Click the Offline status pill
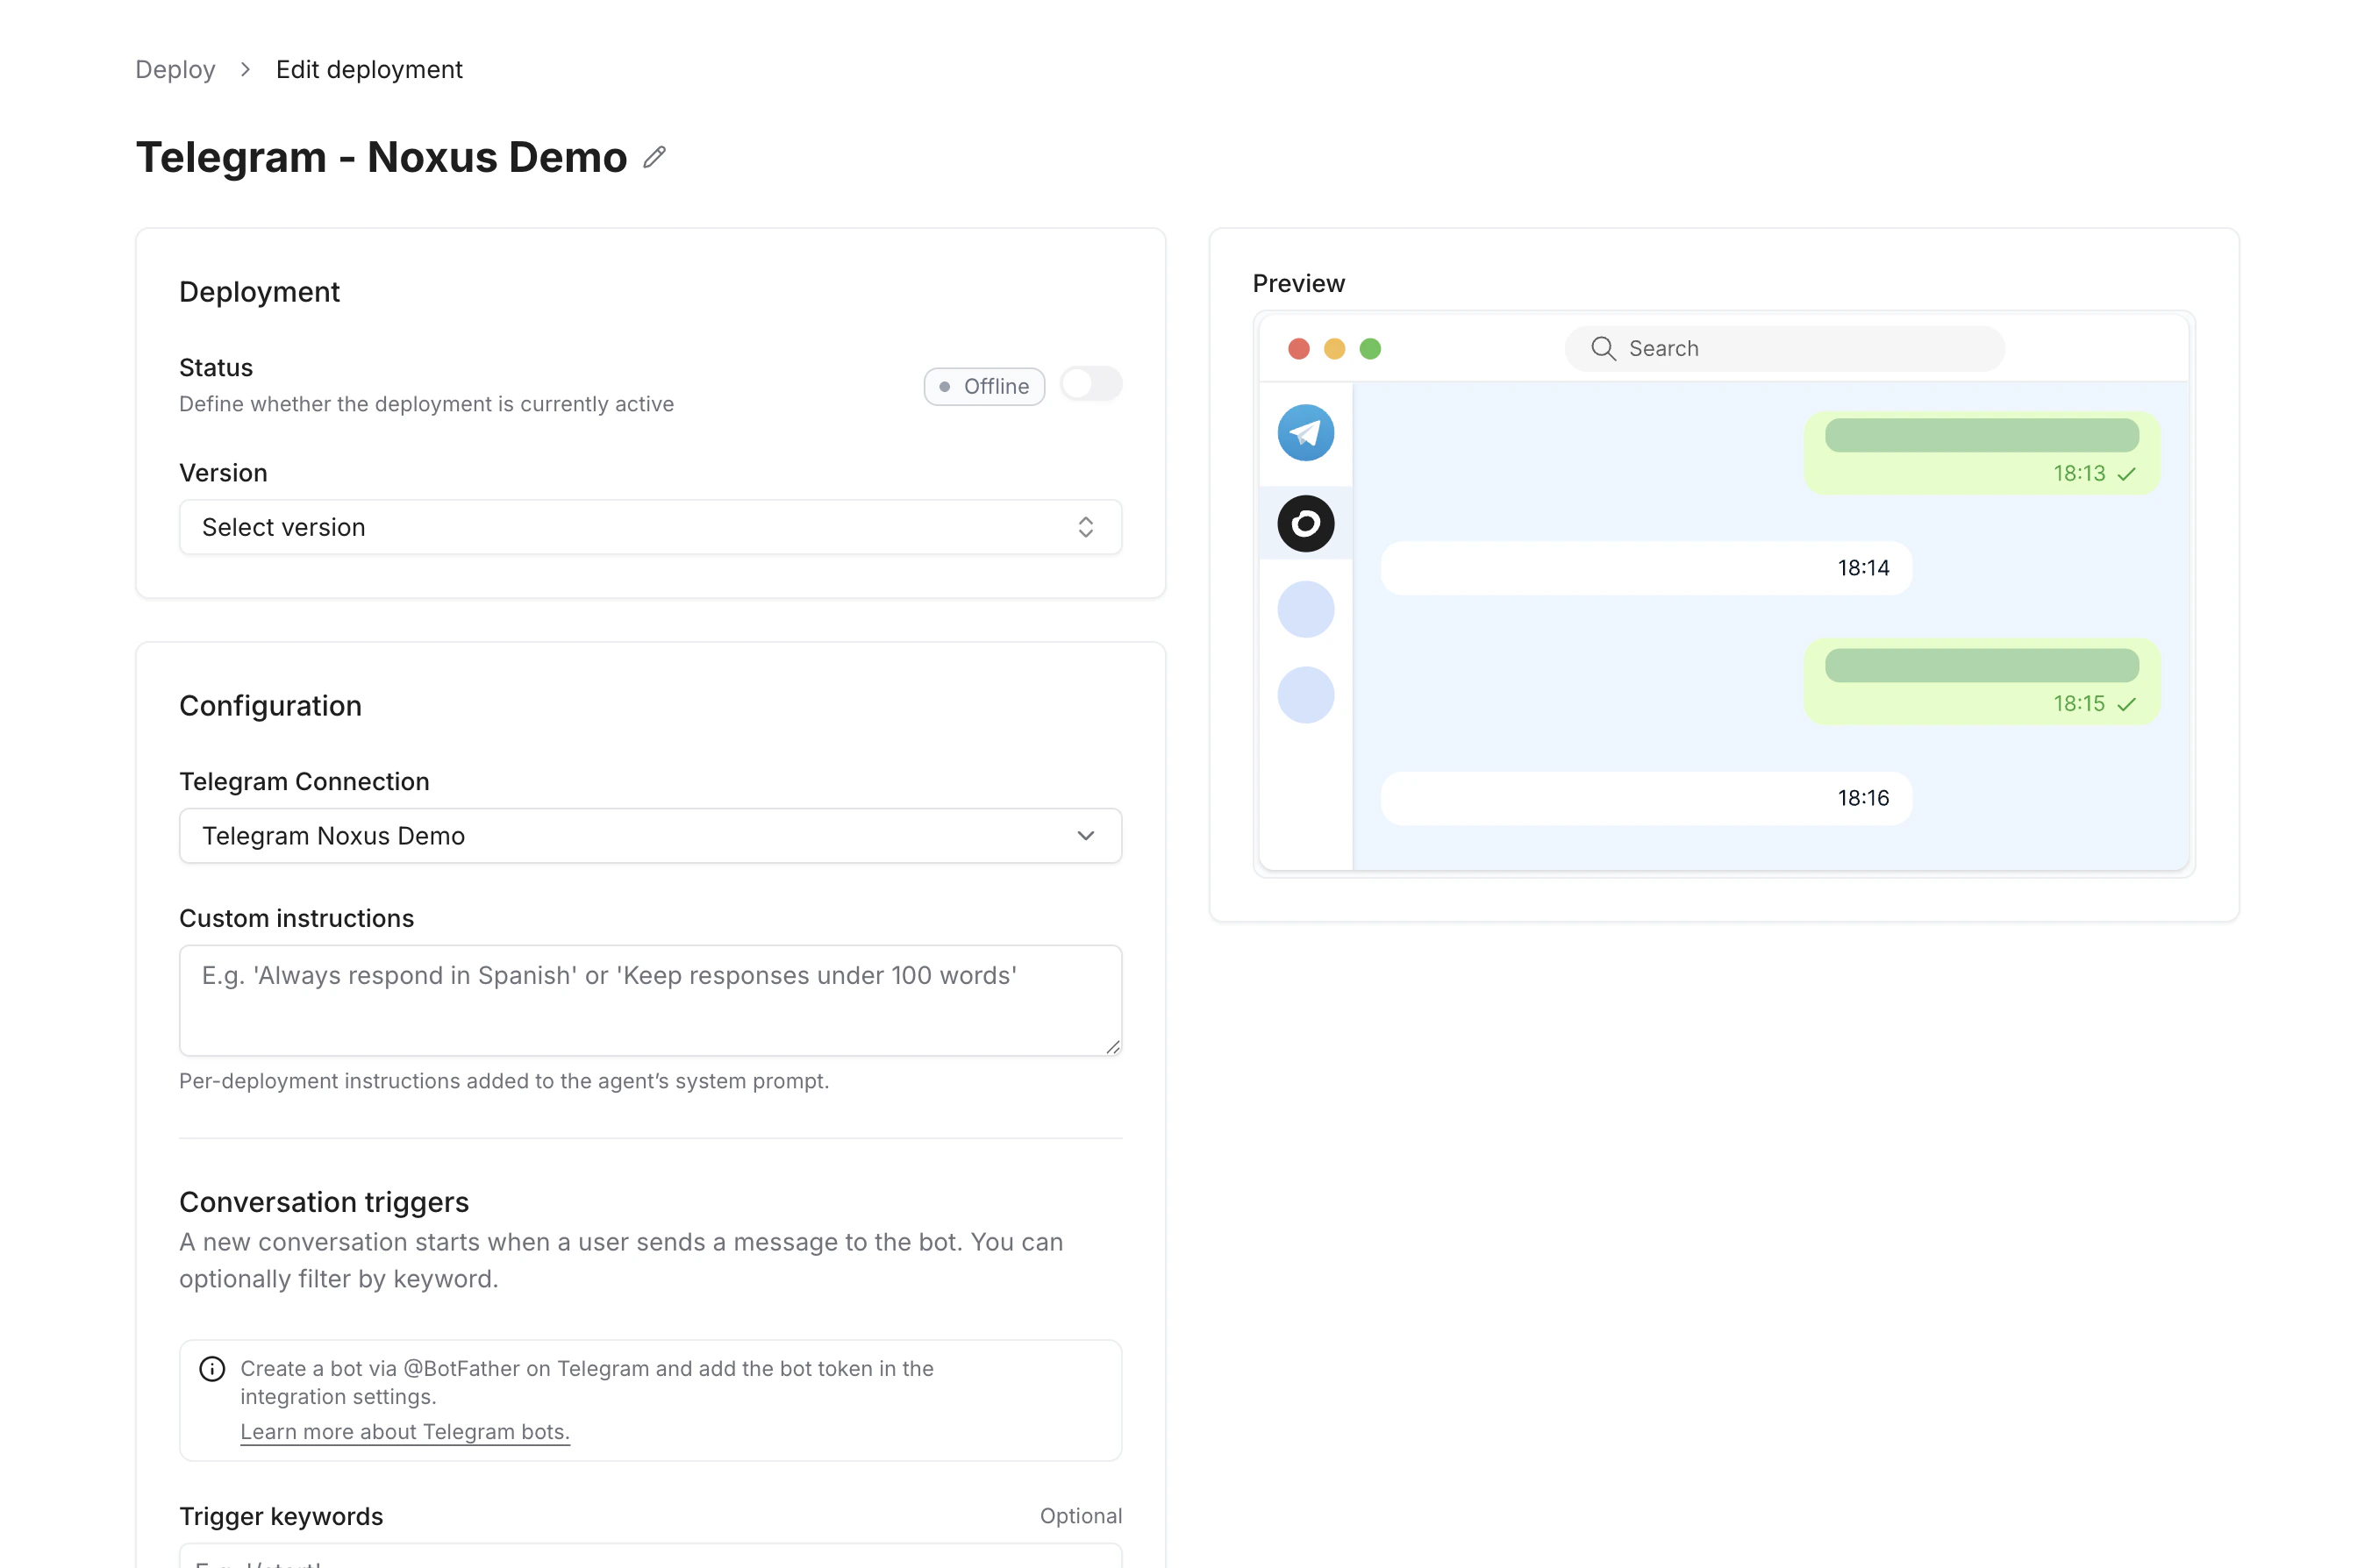This screenshot has height=1568, width=2379. (x=984, y=386)
